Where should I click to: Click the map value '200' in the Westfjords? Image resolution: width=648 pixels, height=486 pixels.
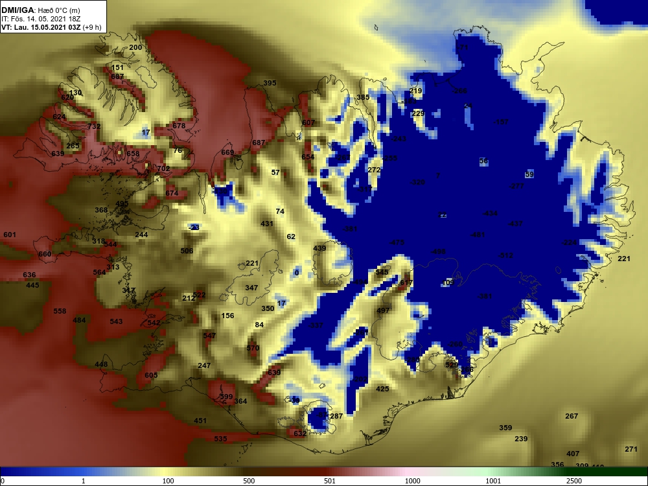[135, 47]
